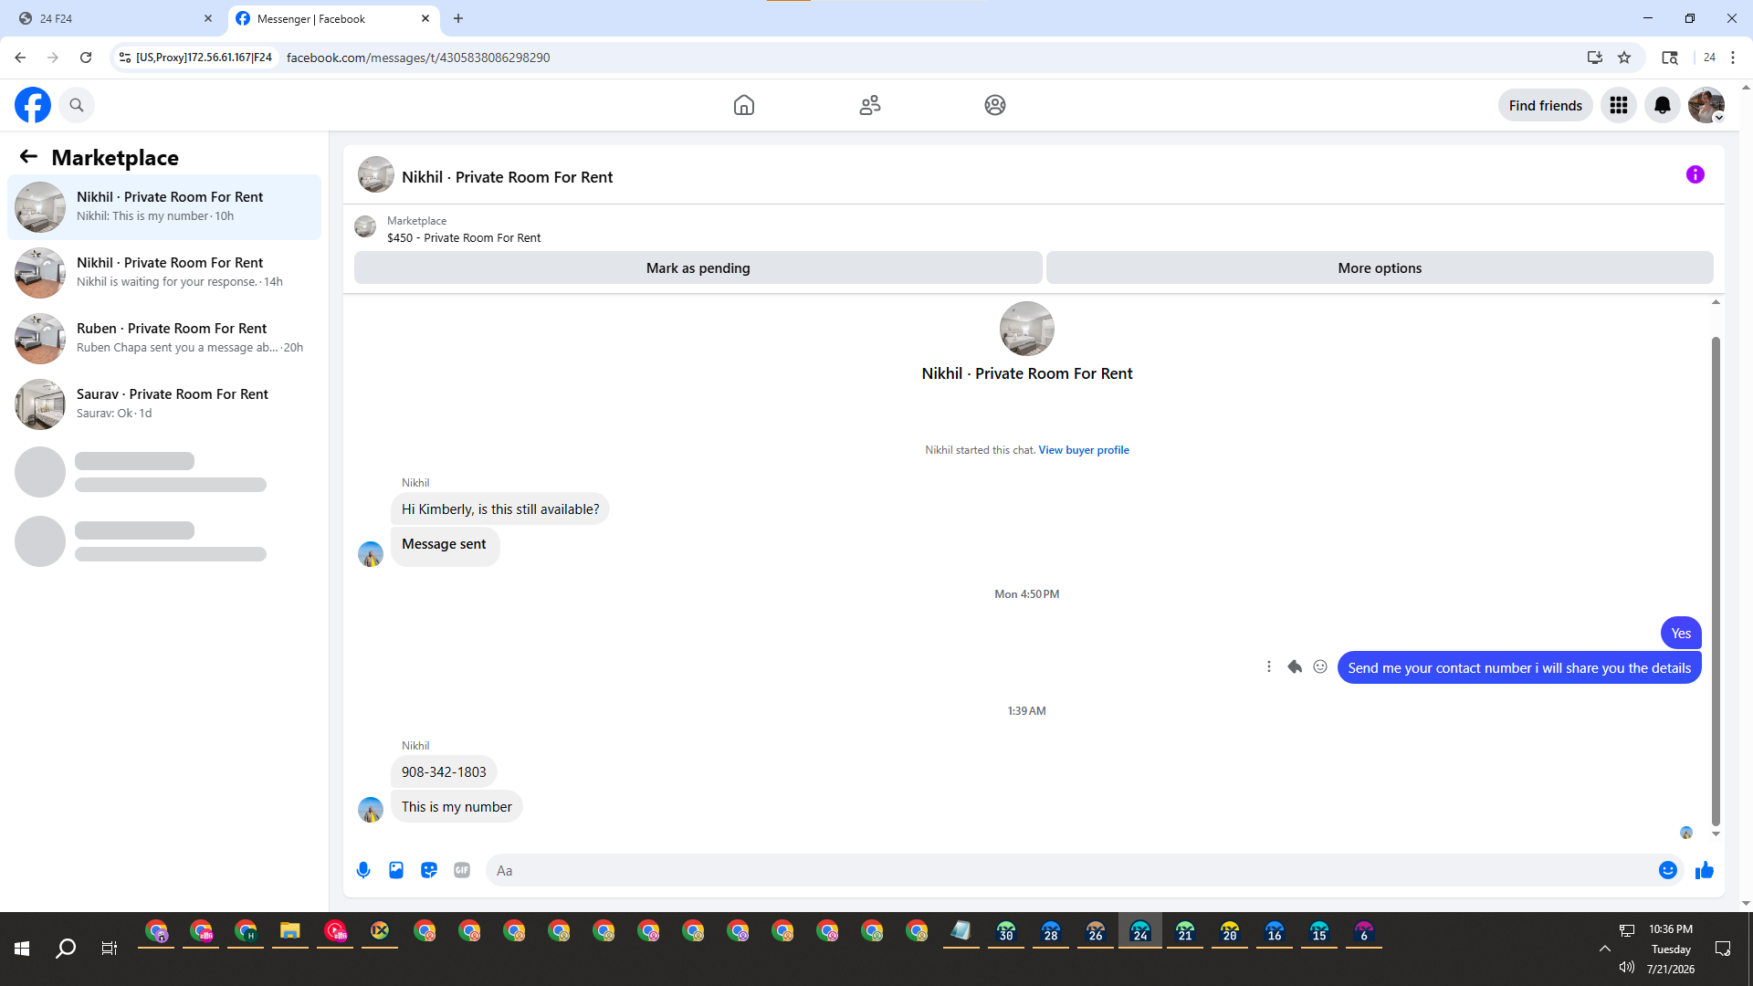Select the Nikhil chat saying 'This is my number'

[x=164, y=207]
